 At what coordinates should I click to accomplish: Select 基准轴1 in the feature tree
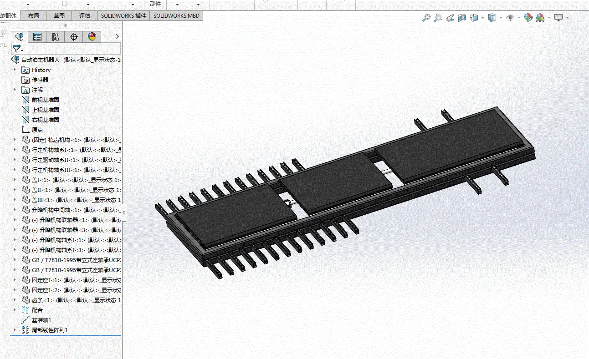41,320
